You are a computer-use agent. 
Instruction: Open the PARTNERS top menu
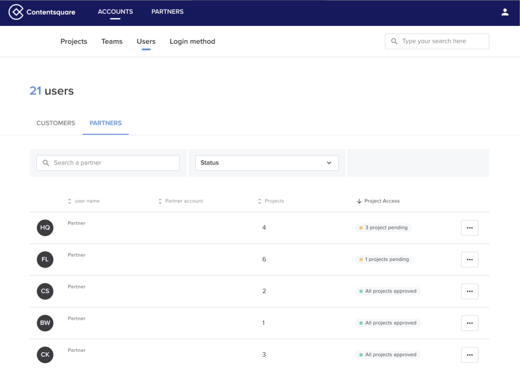coord(167,12)
